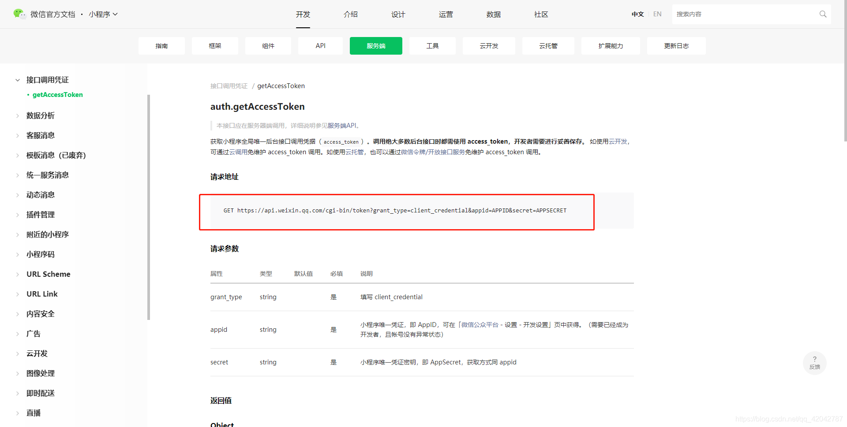The height and width of the screenshot is (427, 847).
Task: Click the secret parameter cell
Action: pos(219,362)
